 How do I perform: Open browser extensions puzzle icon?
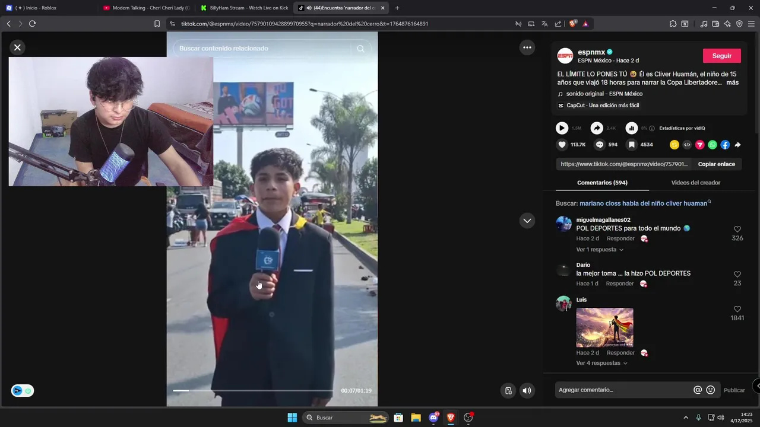pos(673,24)
